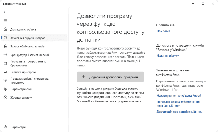Open Декларація про конфіденційність link
Screen dimensions: 218x132
pos(179,112)
